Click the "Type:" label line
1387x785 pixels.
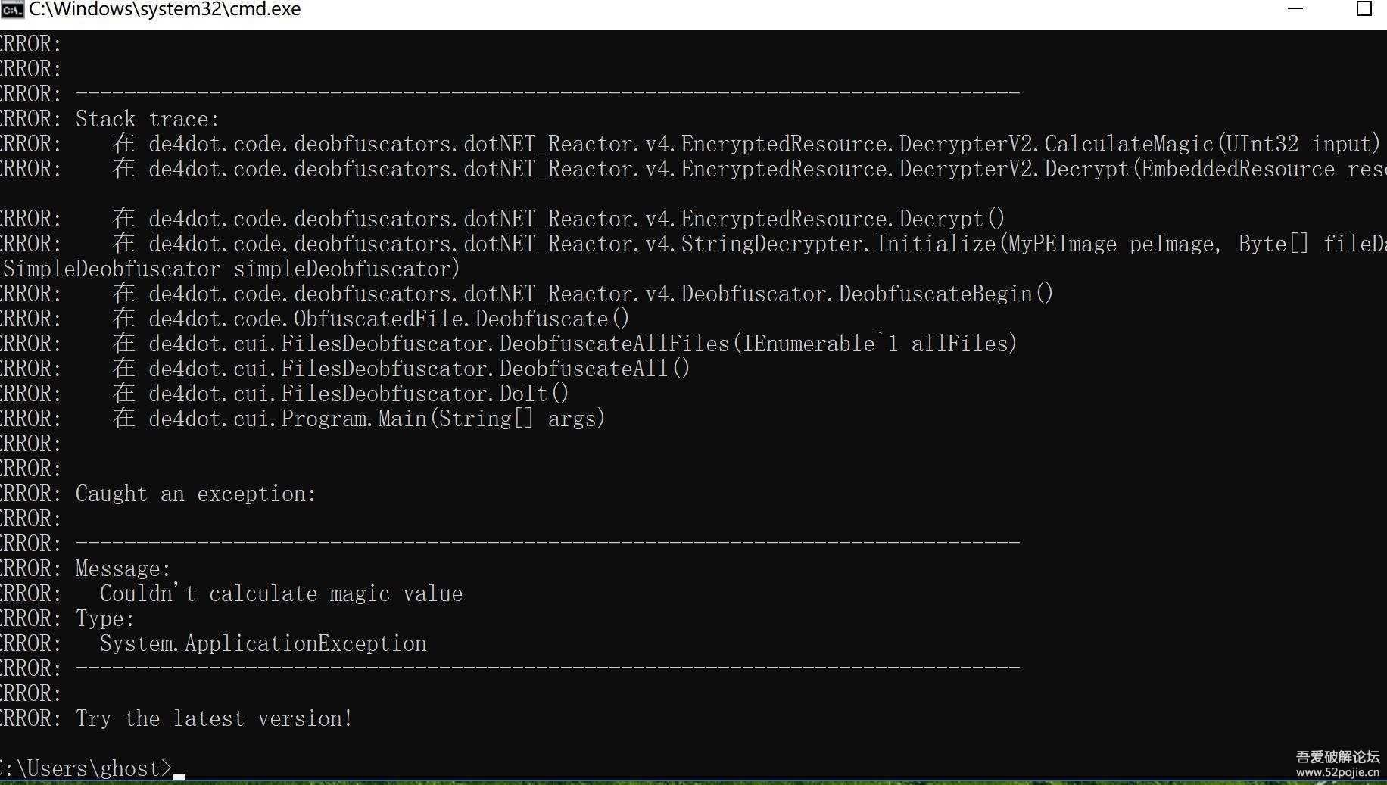point(104,618)
